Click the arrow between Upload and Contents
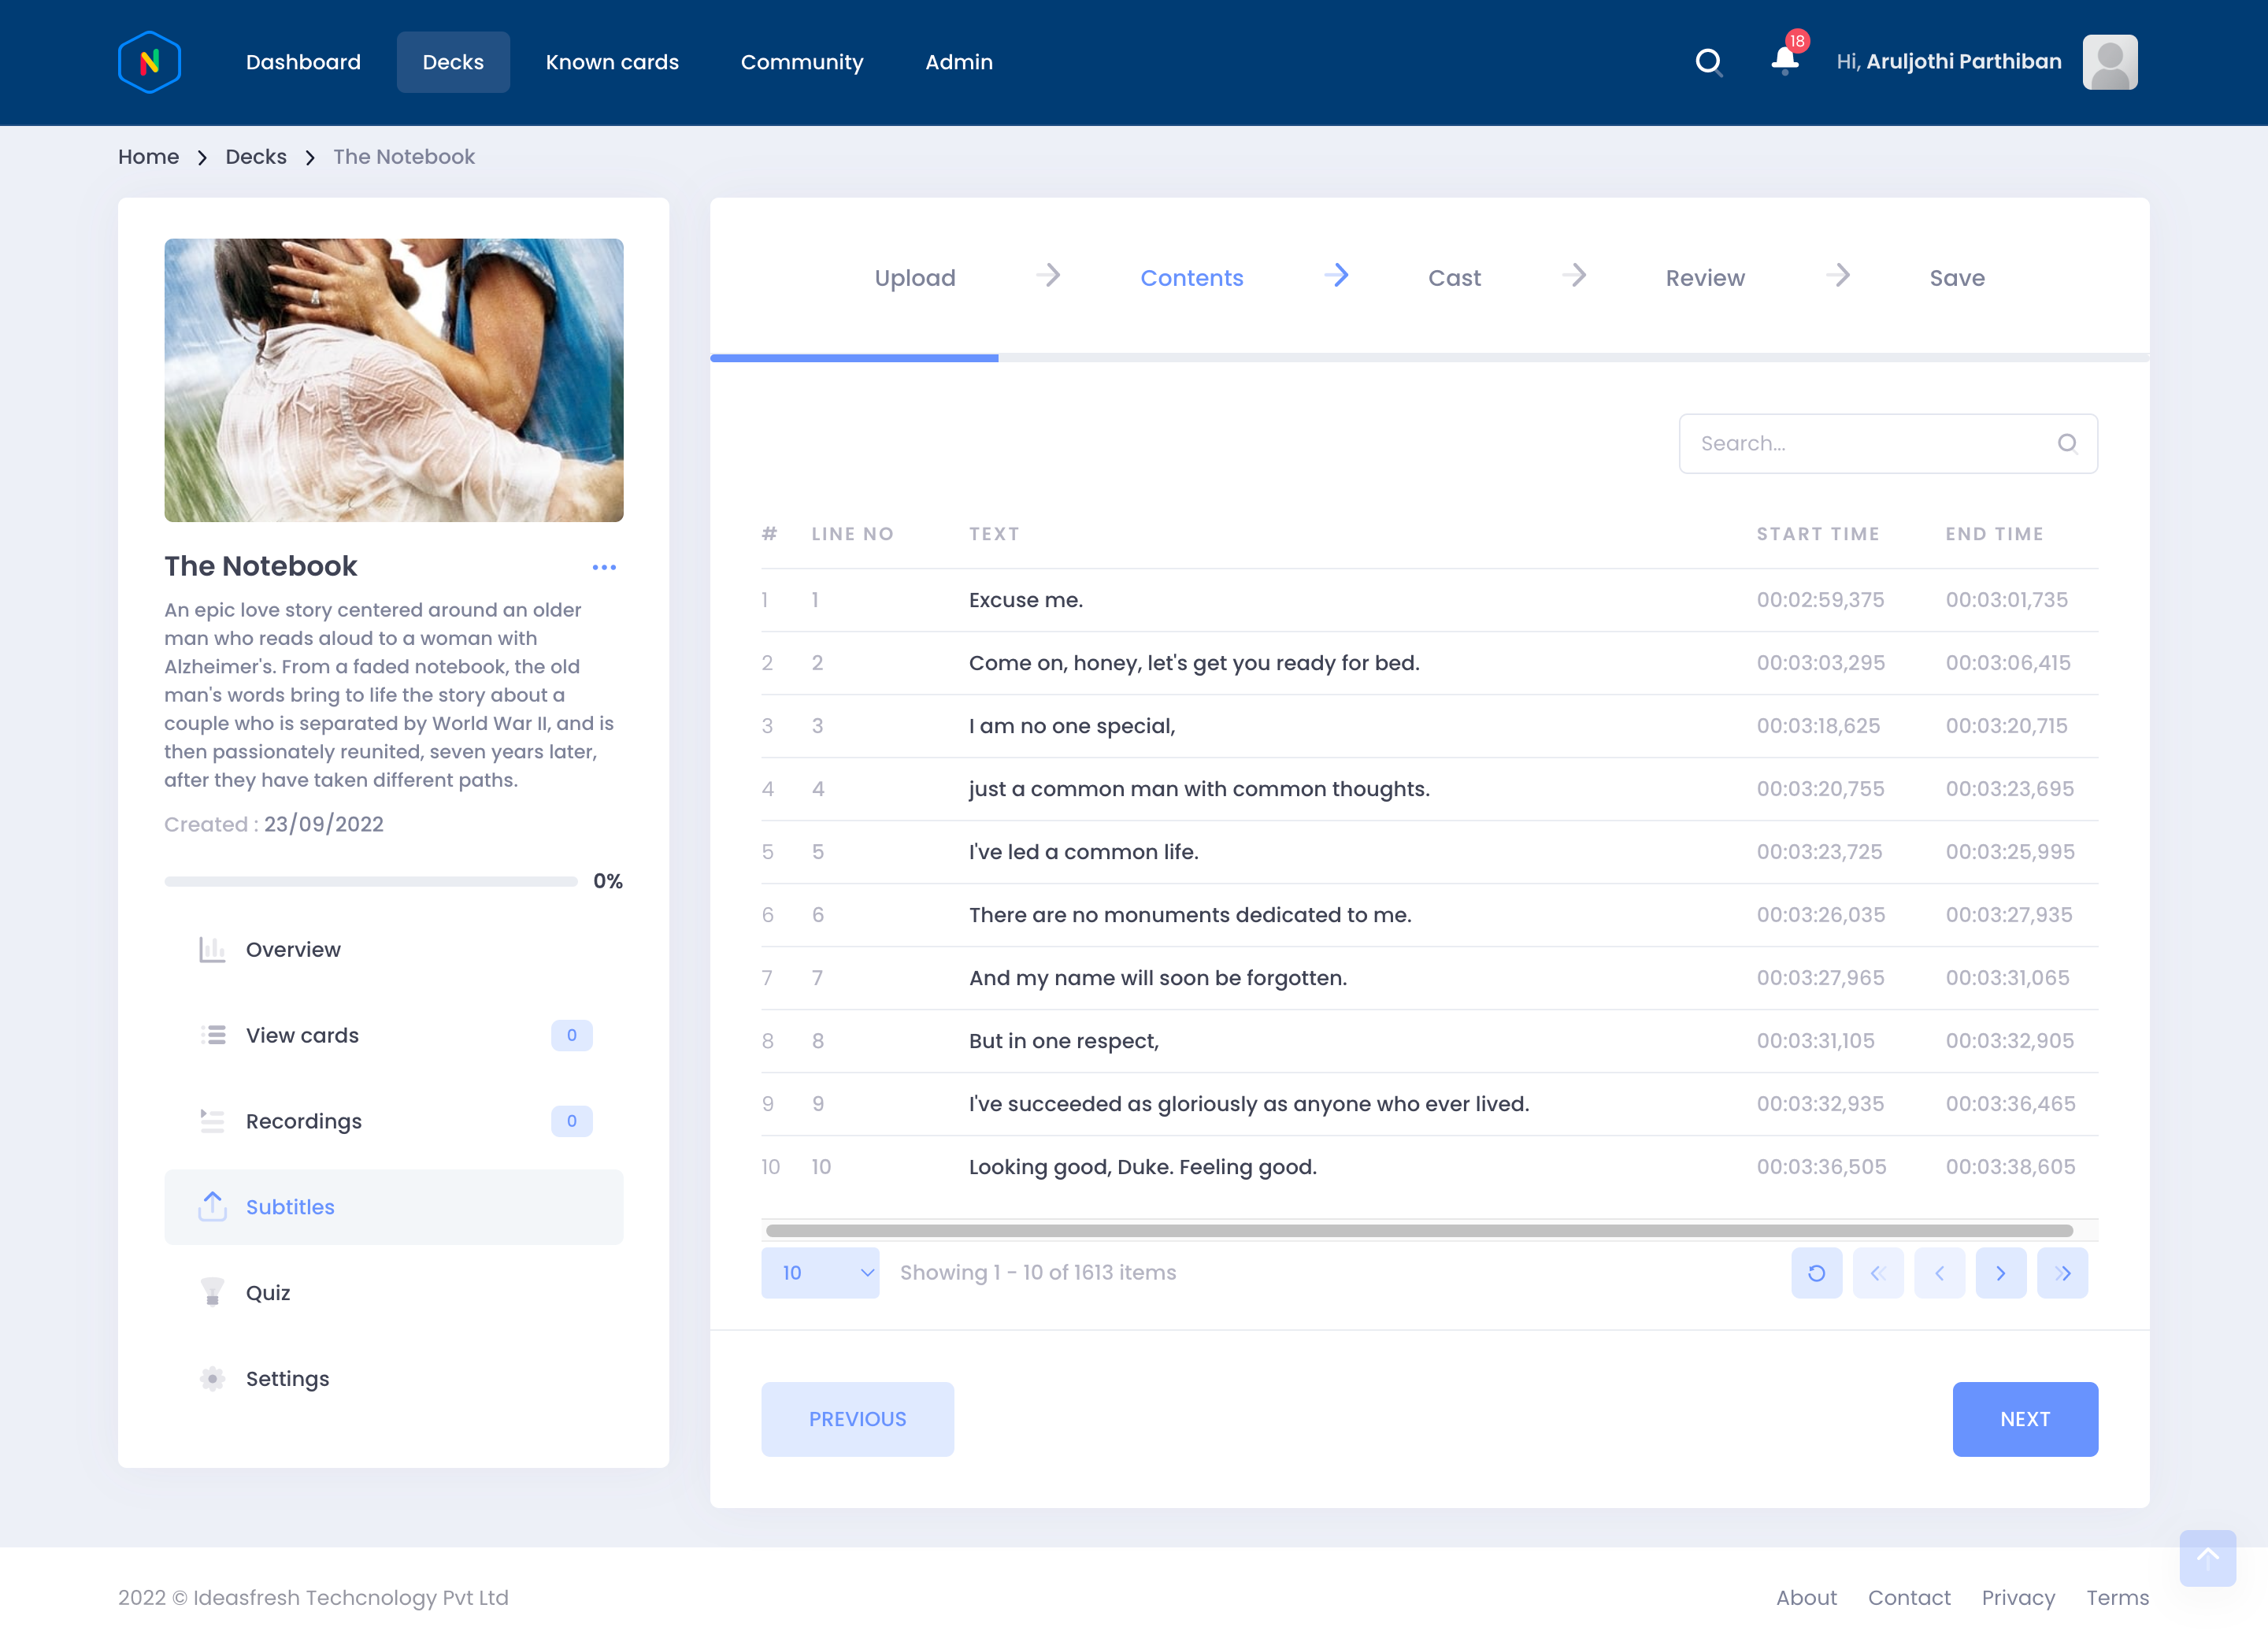 (x=1048, y=275)
